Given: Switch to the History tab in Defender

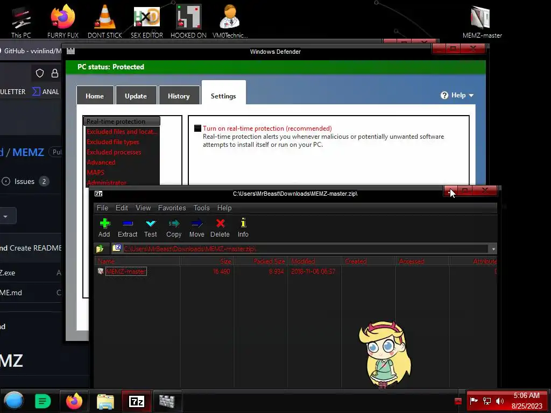Looking at the screenshot, I should point(179,96).
